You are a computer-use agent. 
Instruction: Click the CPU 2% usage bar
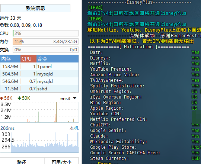(45, 33)
